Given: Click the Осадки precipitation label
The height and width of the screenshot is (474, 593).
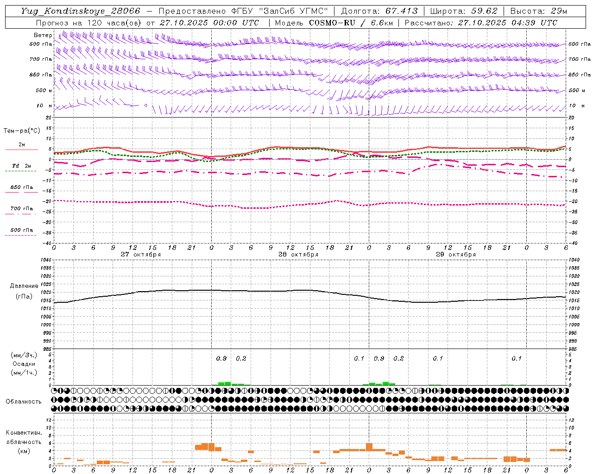Looking at the screenshot, I should [x=24, y=364].
